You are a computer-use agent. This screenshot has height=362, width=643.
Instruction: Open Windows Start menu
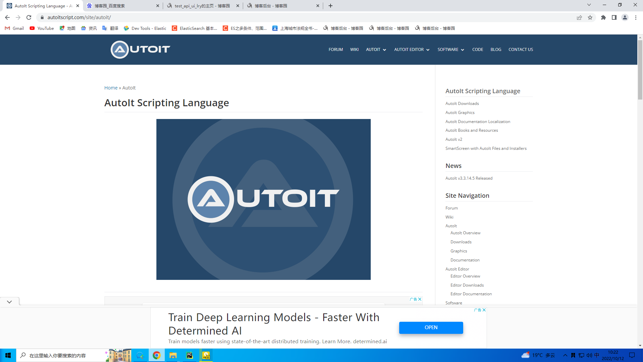click(8, 355)
